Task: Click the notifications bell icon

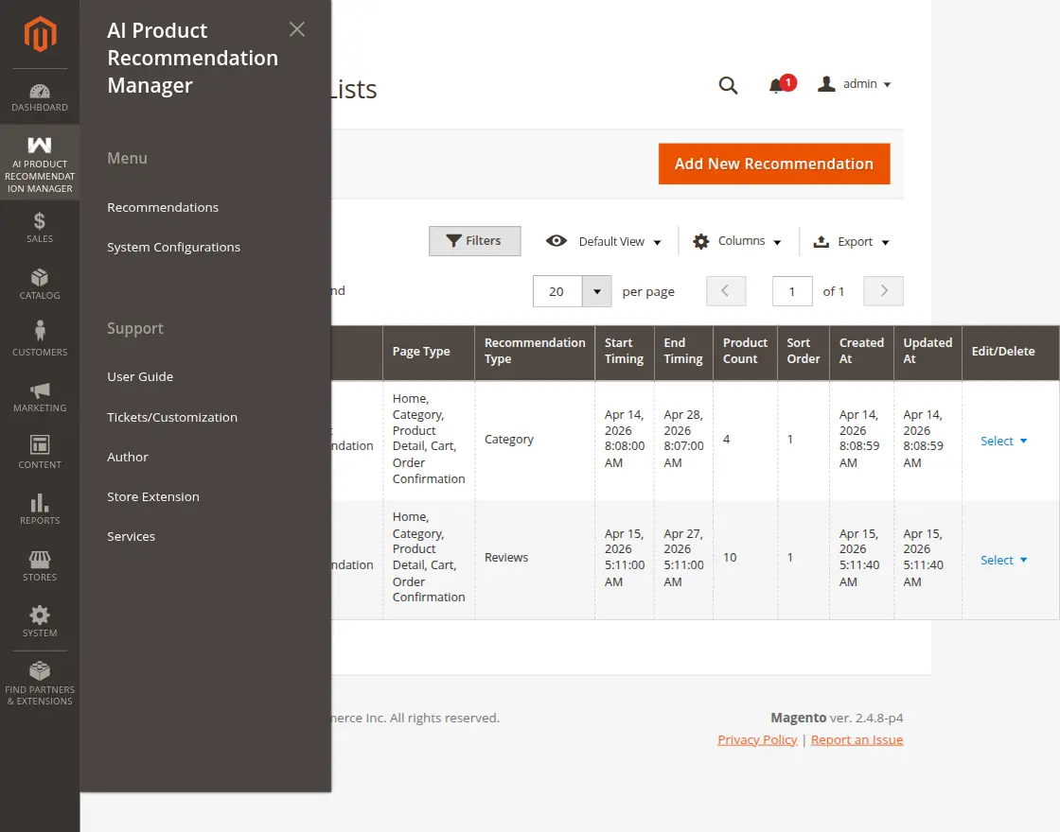Action: 776,85
